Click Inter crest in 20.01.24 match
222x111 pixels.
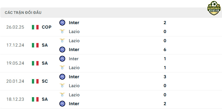click(x=62, y=77)
